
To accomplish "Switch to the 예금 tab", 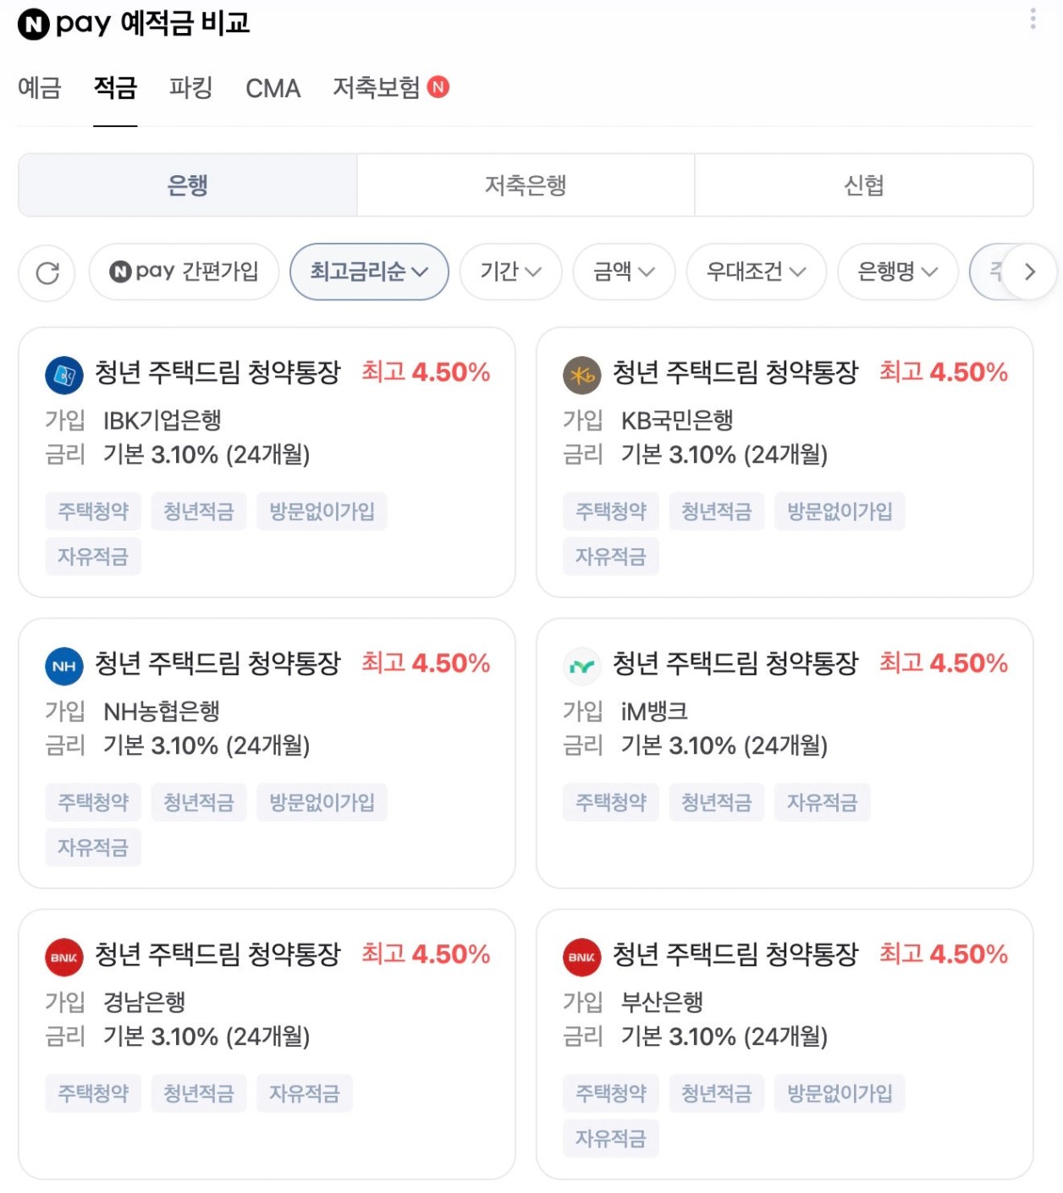I will pos(40,88).
